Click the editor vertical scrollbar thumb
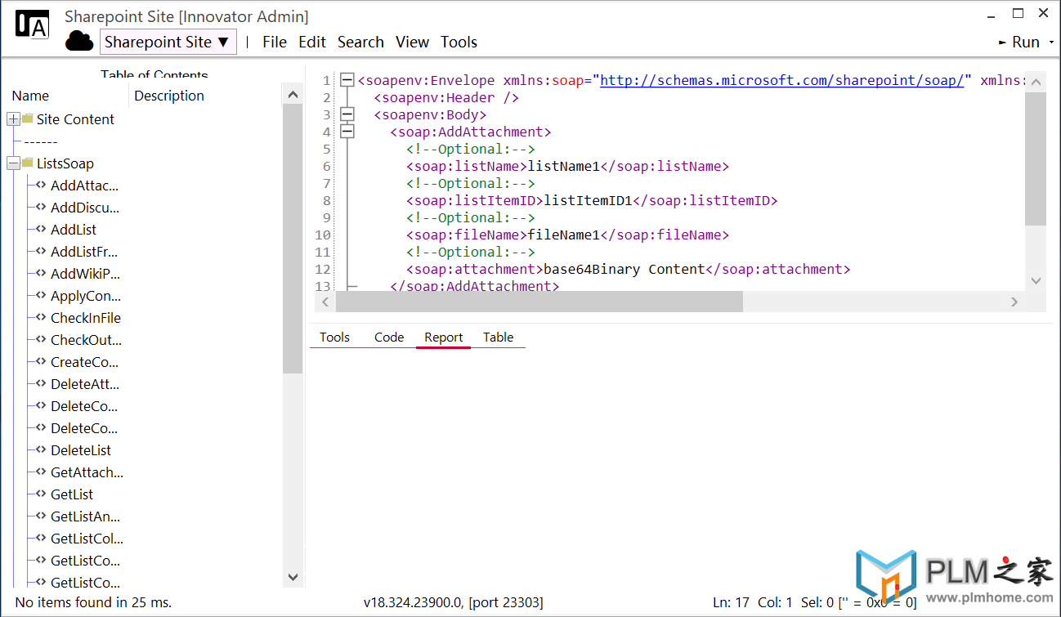Image resolution: width=1061 pixels, height=617 pixels. pos(1036,159)
